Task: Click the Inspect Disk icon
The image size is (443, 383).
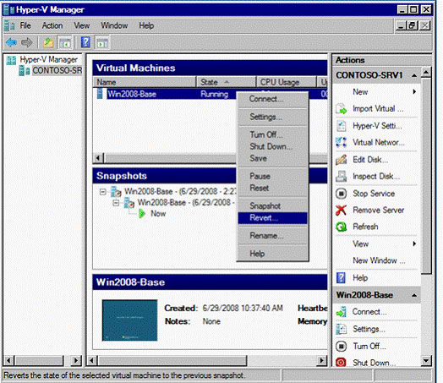Action: coord(342,177)
